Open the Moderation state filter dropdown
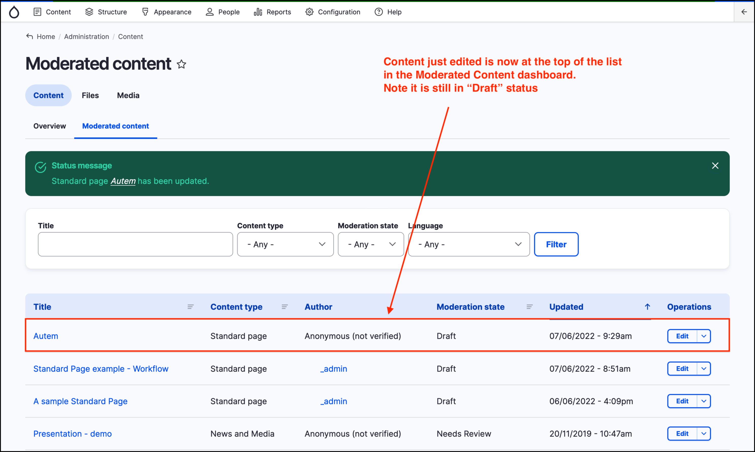Viewport: 755px width, 452px height. (371, 244)
